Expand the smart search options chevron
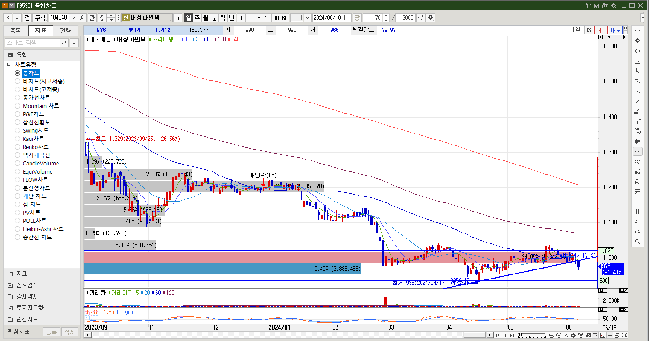This screenshot has height=341, width=649. tap(74, 42)
